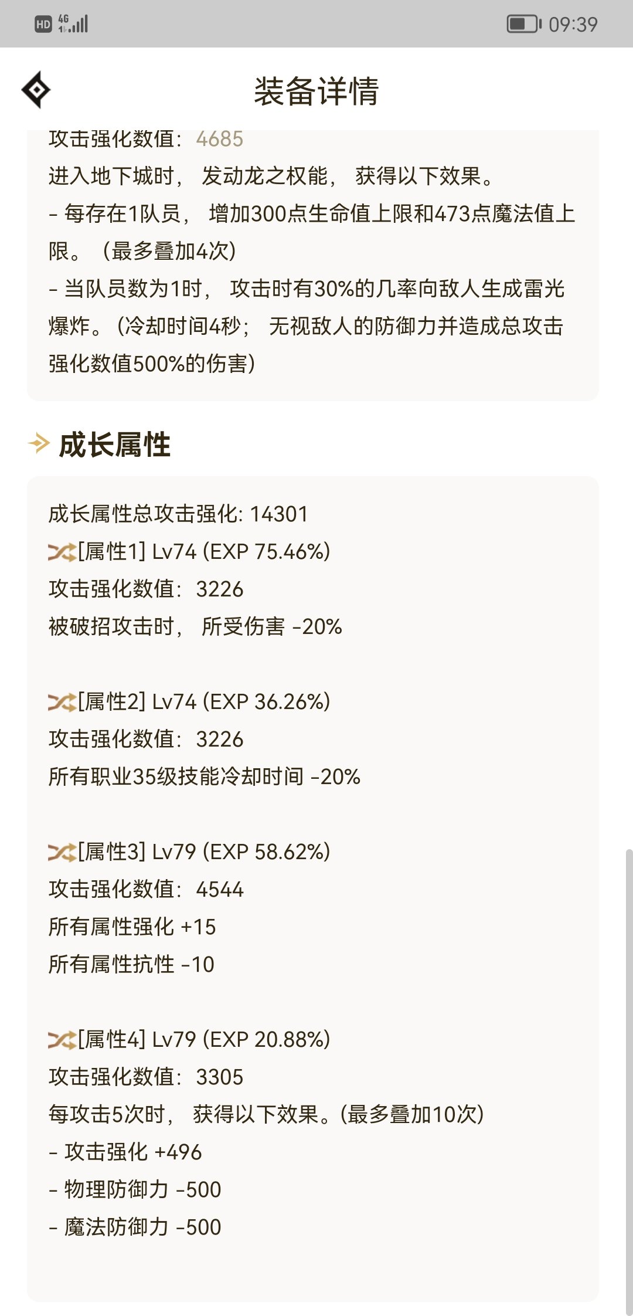Click the 4685 attack value
The height and width of the screenshot is (1316, 633).
coord(220,140)
